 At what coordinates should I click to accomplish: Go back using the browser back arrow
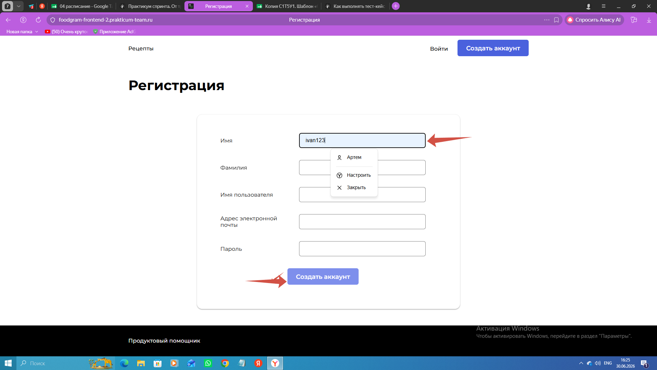point(8,20)
